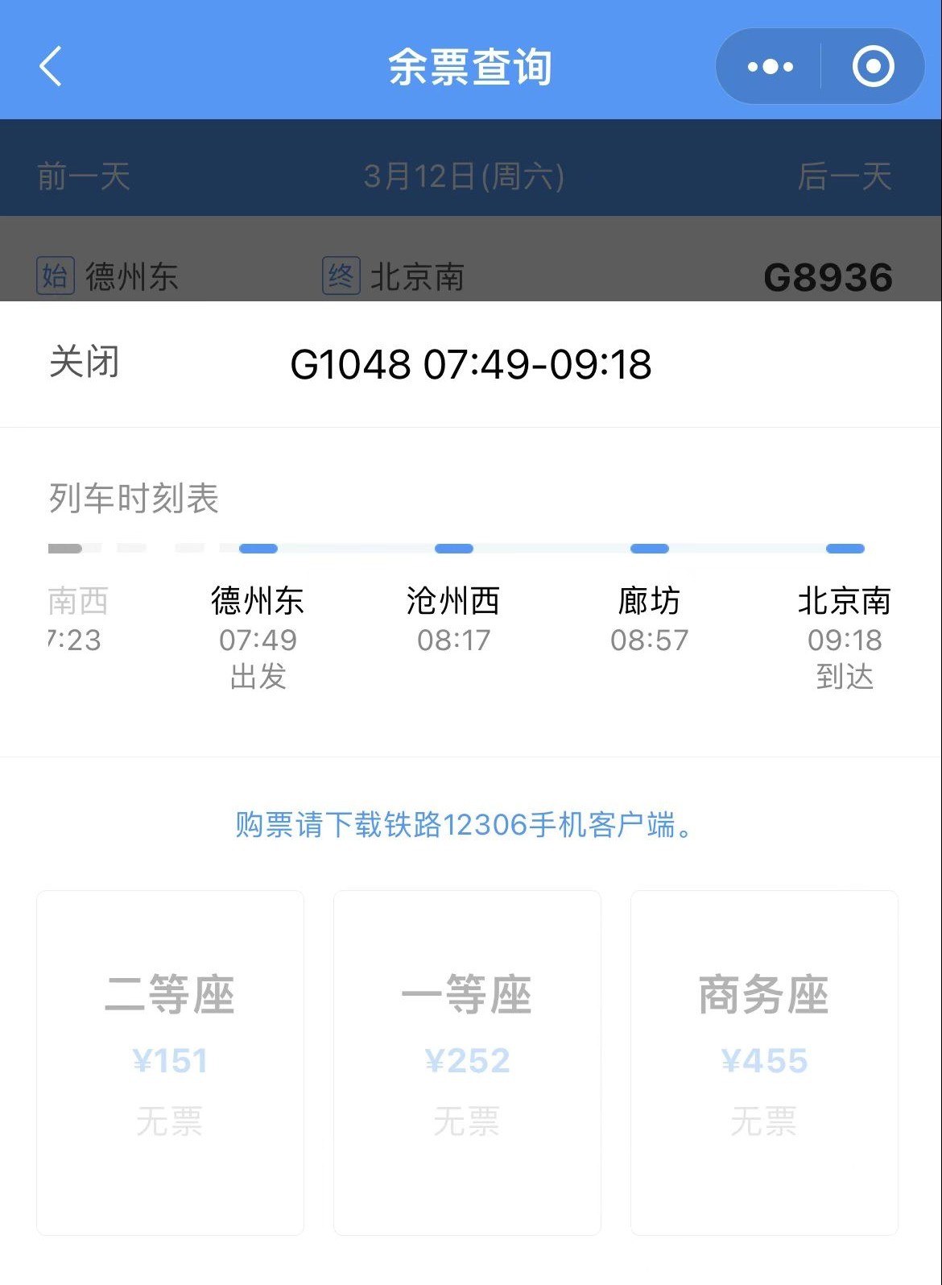Tap train number G8936 in list
The image size is (942, 1285).
(x=827, y=278)
